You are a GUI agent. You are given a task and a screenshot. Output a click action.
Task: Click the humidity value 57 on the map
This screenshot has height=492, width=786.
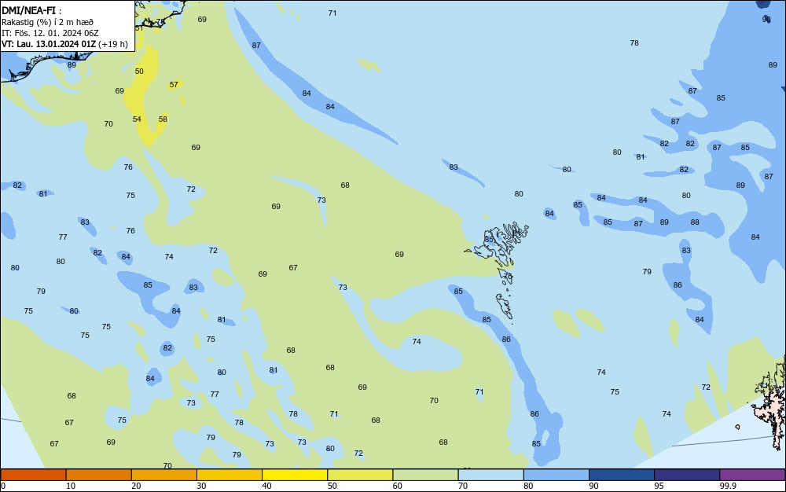tap(174, 85)
